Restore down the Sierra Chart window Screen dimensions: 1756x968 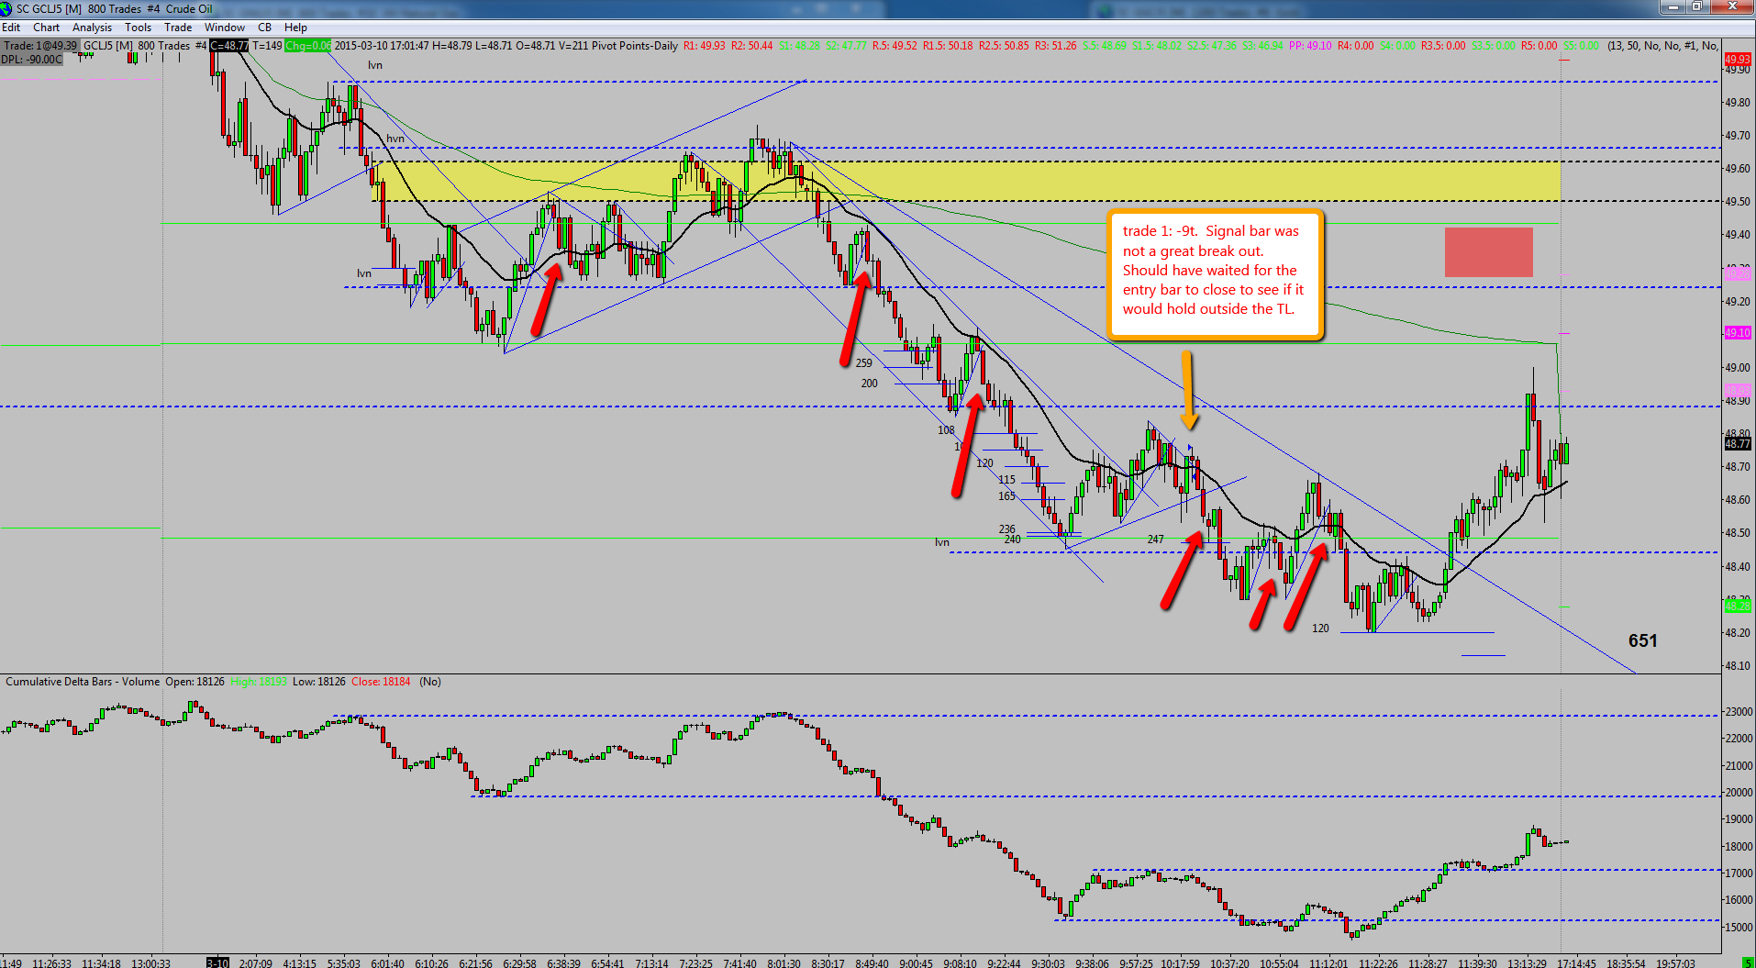1697,7
